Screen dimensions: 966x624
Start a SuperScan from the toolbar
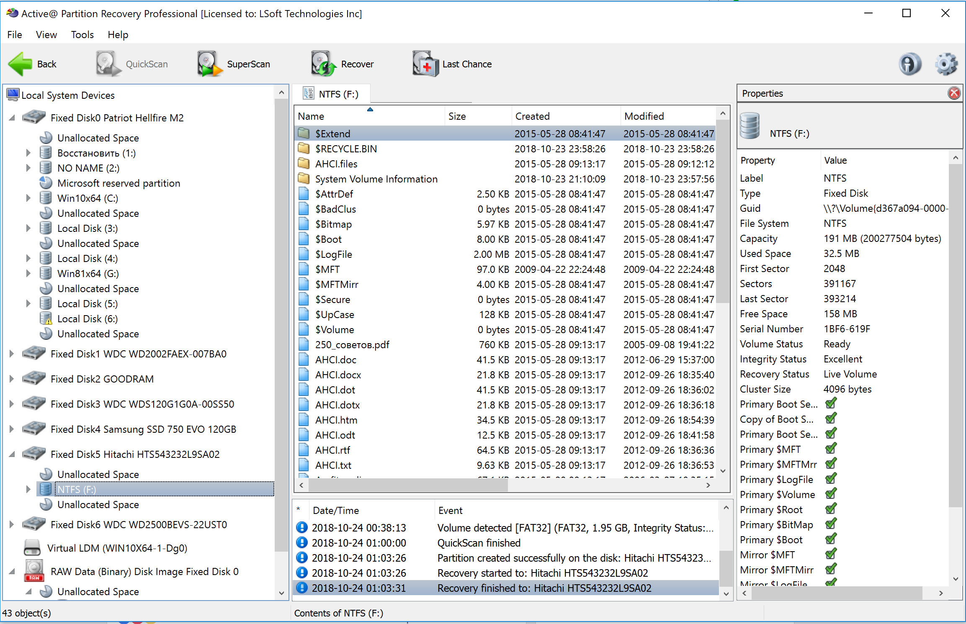(x=209, y=64)
